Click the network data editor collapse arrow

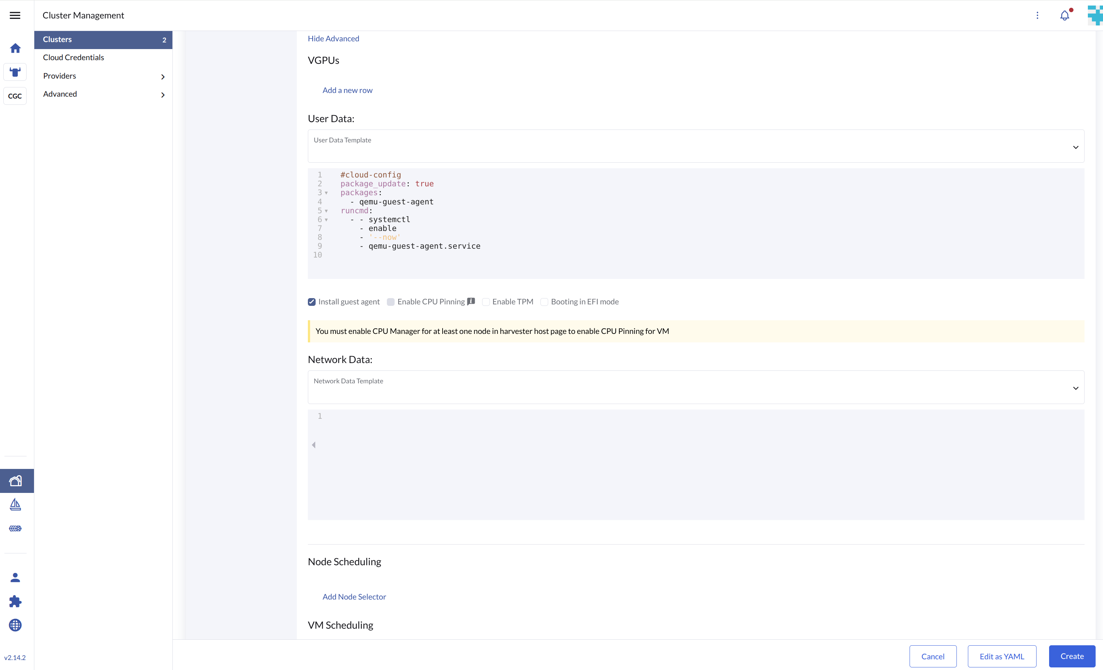coord(314,445)
